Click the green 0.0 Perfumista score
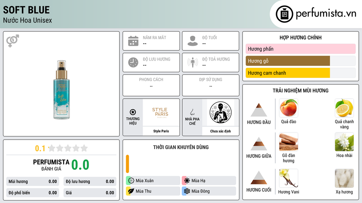This screenshot has height=203, width=362. (80, 165)
